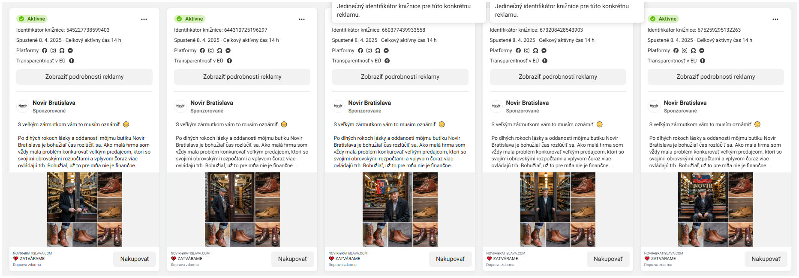Click EU transparency info icon in fifth ad
This screenshot has height=278, width=799.
(703, 61)
